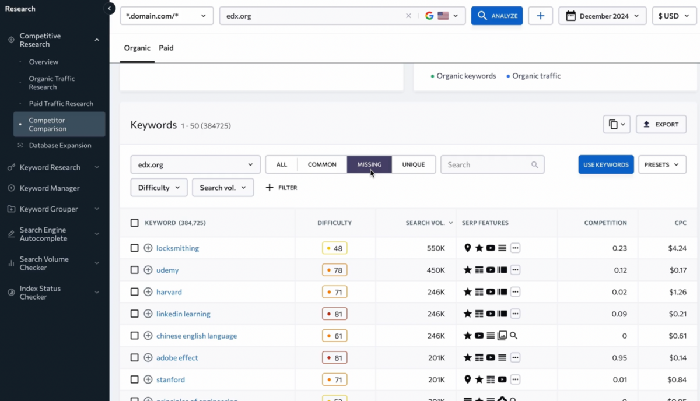Open the locksmithing keyword link
Image resolution: width=700 pixels, height=401 pixels.
pyautogui.click(x=178, y=248)
